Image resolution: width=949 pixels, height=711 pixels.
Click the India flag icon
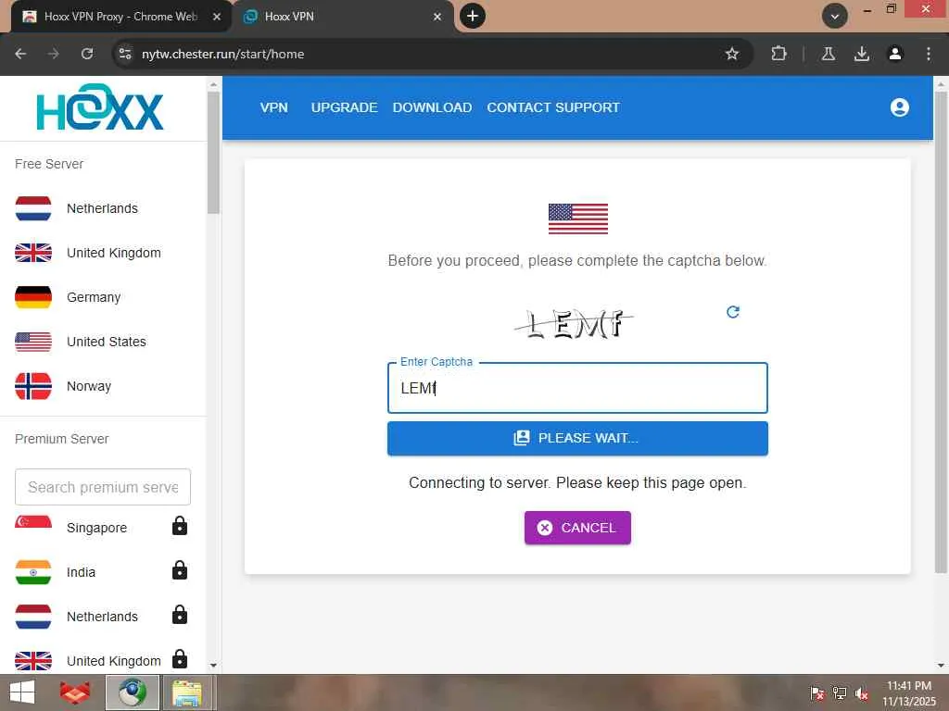33,572
